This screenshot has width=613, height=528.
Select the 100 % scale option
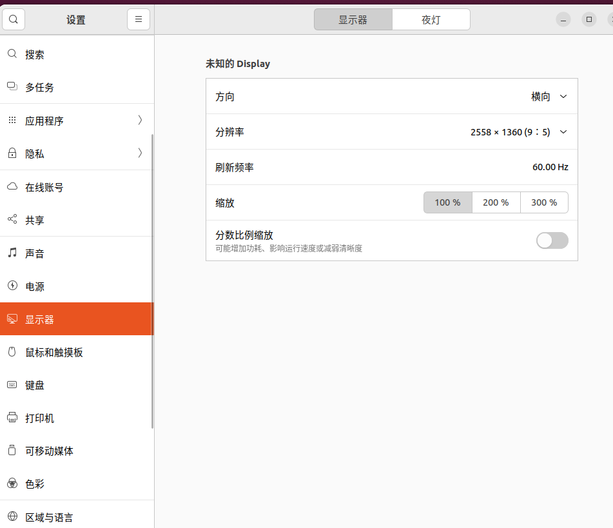tap(447, 202)
